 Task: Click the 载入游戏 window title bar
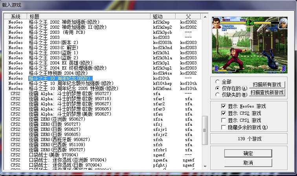(148, 5)
